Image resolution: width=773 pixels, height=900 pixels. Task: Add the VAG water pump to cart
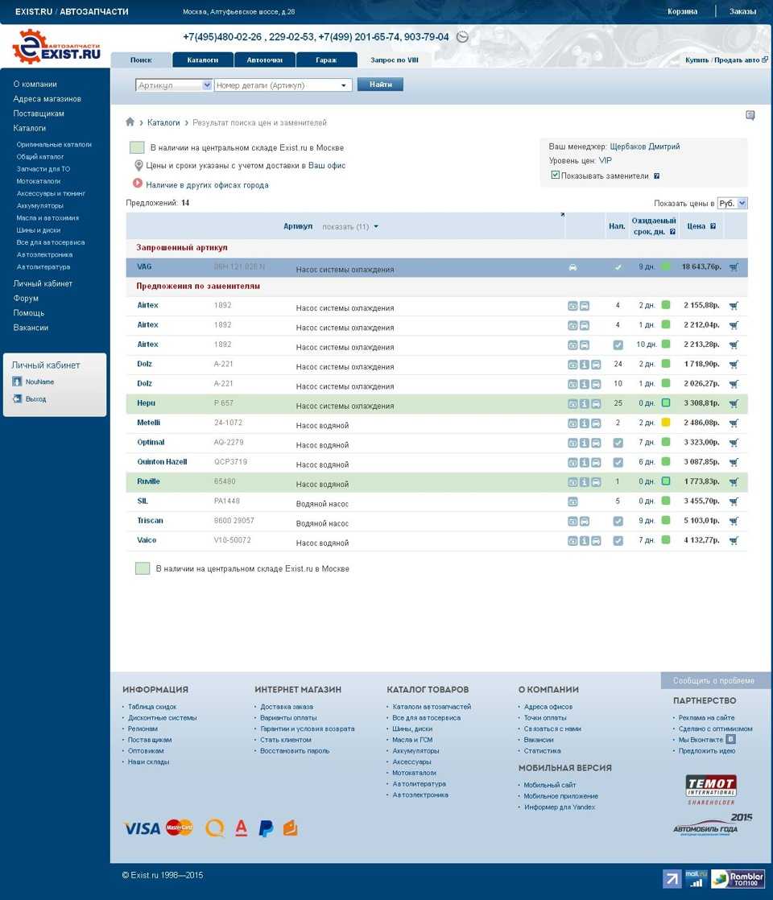pyautogui.click(x=733, y=267)
